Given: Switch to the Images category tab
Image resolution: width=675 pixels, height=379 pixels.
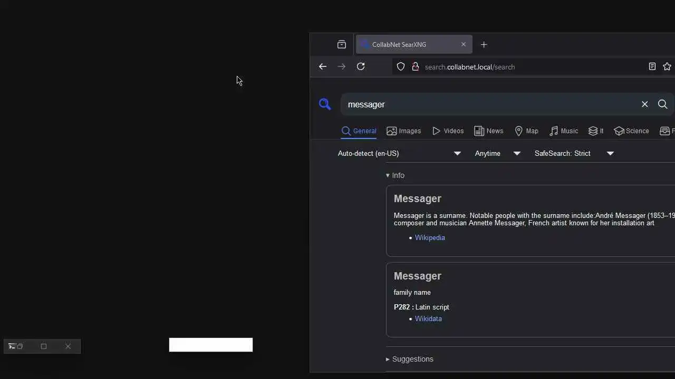Looking at the screenshot, I should pos(403,131).
